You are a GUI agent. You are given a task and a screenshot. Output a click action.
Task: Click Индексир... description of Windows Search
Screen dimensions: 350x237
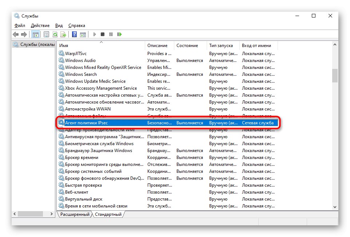[159, 74]
